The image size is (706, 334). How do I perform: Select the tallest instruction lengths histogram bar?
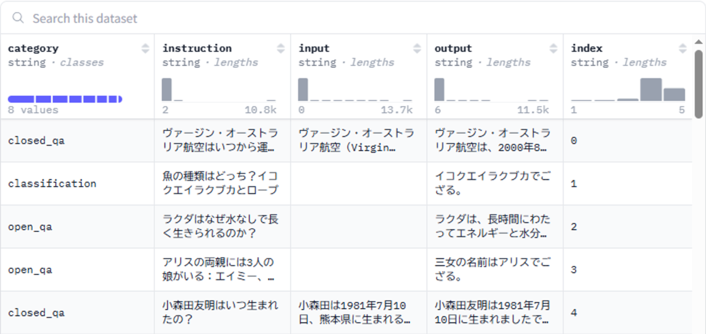167,89
